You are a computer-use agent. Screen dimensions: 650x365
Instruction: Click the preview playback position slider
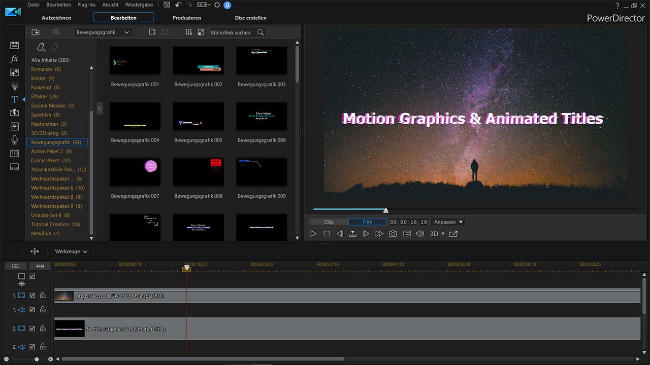(385, 210)
